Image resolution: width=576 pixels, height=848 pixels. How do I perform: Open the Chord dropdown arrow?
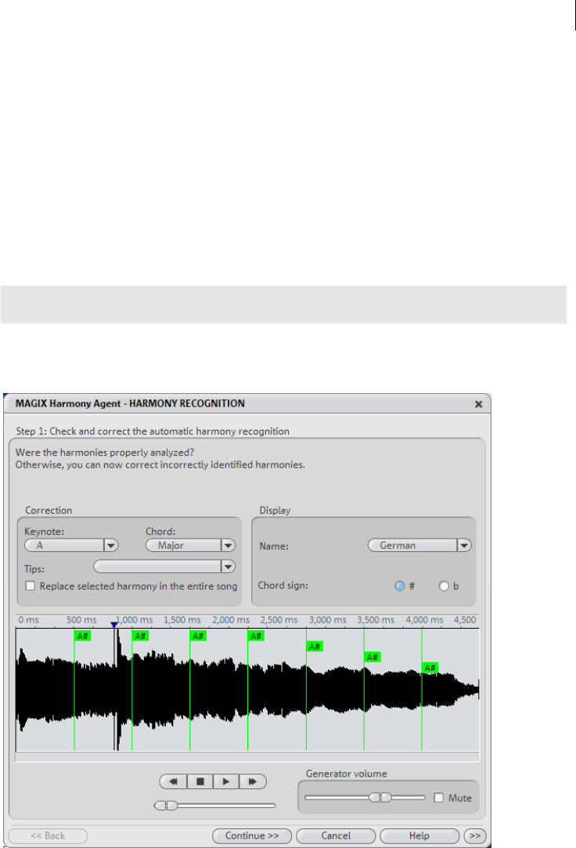pyautogui.click(x=228, y=545)
